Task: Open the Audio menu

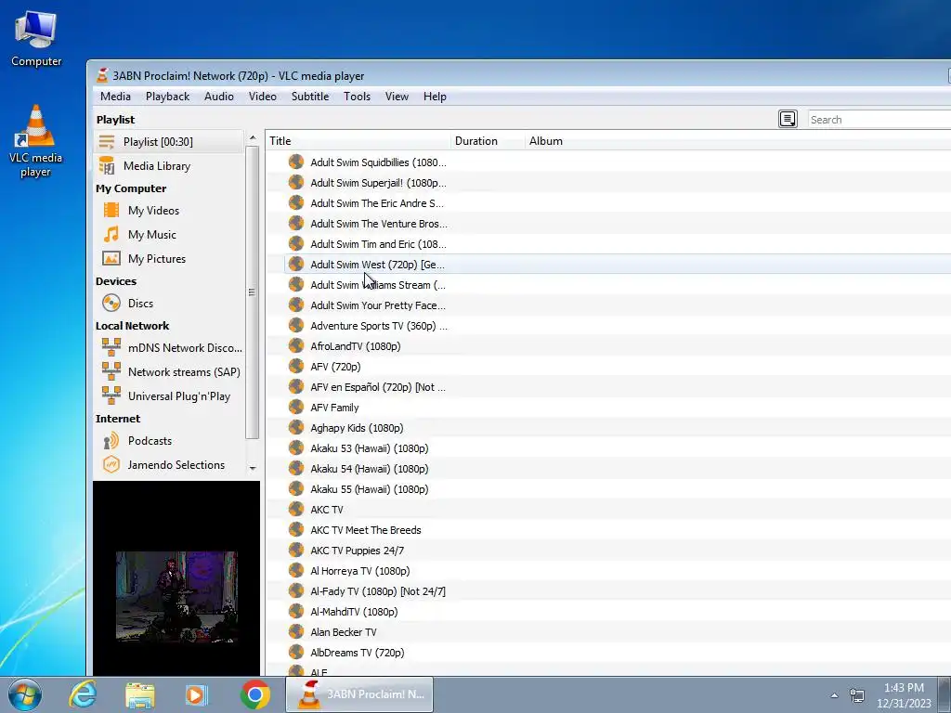Action: click(x=219, y=97)
